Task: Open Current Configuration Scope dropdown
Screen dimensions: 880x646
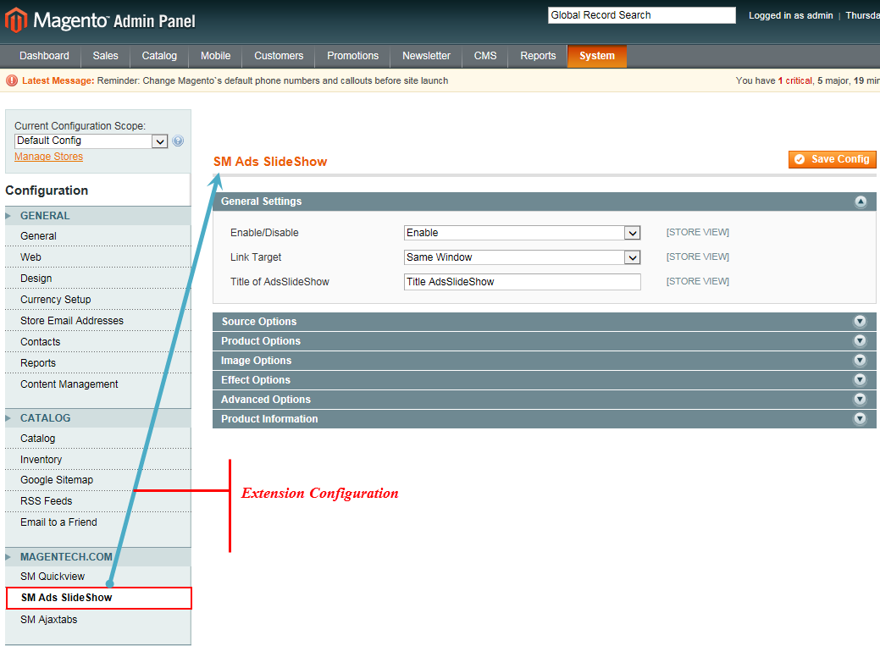Action: tap(91, 141)
